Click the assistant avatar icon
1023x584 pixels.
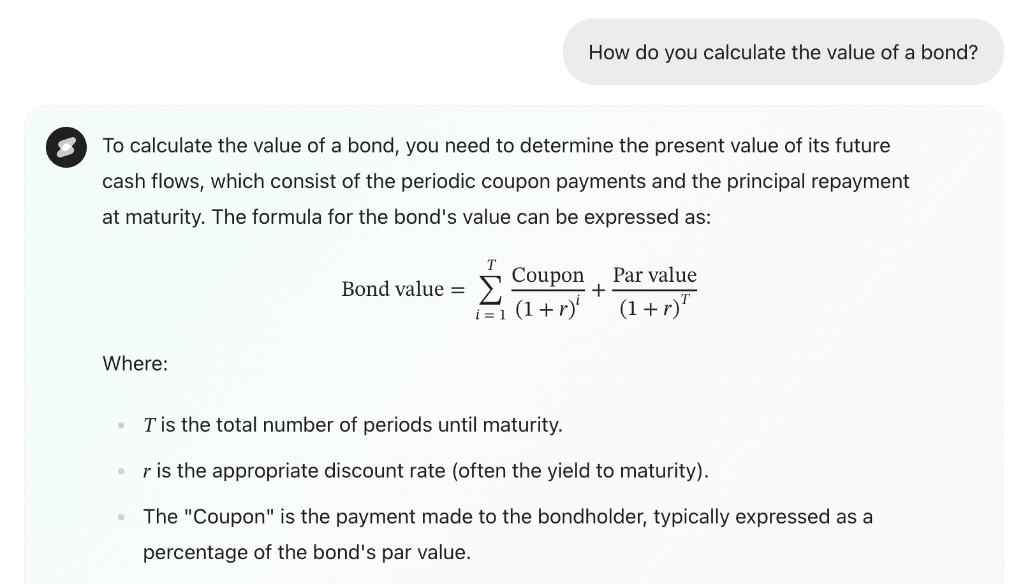point(66,147)
